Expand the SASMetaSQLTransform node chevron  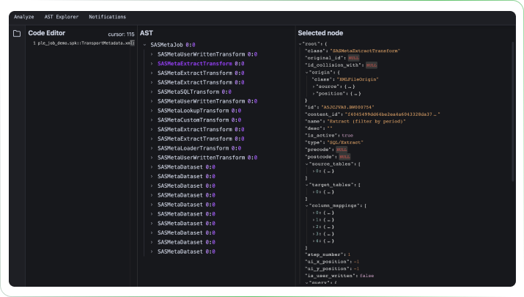(152, 92)
